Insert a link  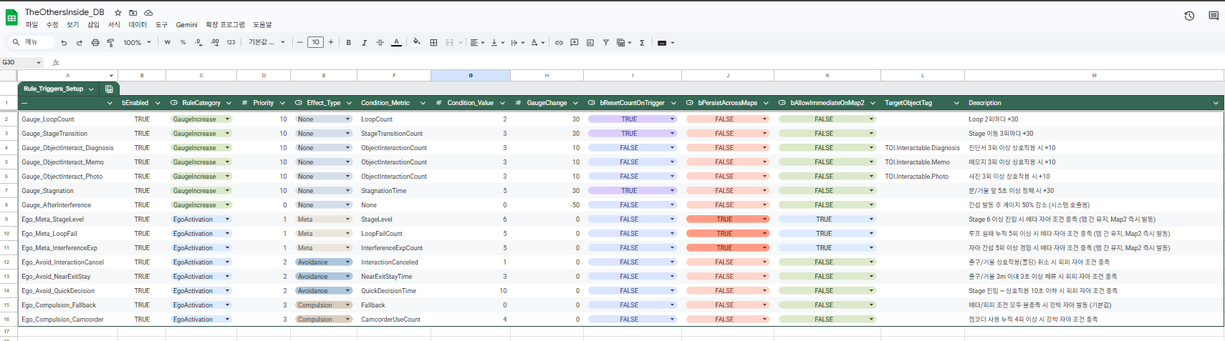click(559, 43)
